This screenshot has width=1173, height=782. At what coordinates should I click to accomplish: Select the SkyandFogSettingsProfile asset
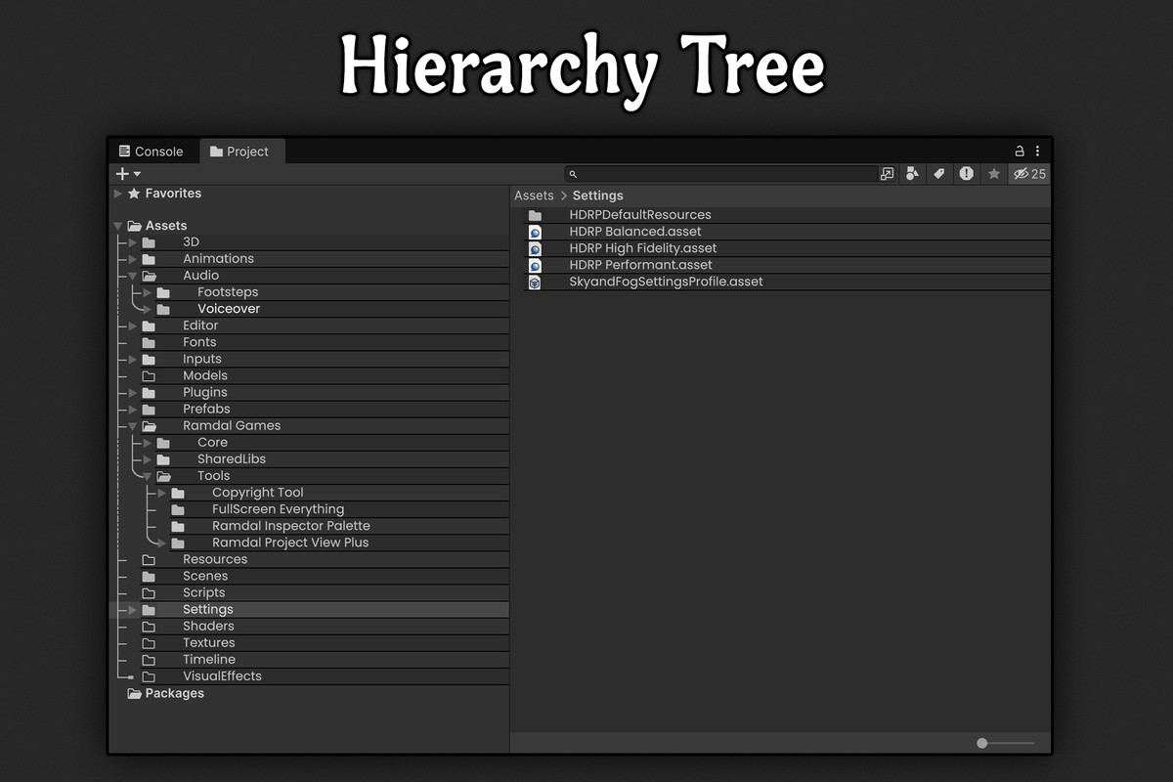(x=666, y=281)
